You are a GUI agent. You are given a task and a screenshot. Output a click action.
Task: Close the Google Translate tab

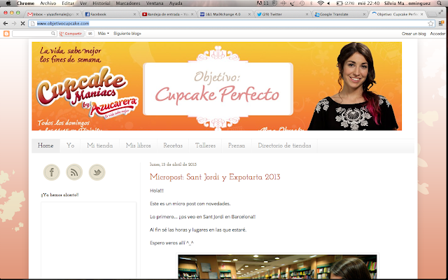click(364, 14)
